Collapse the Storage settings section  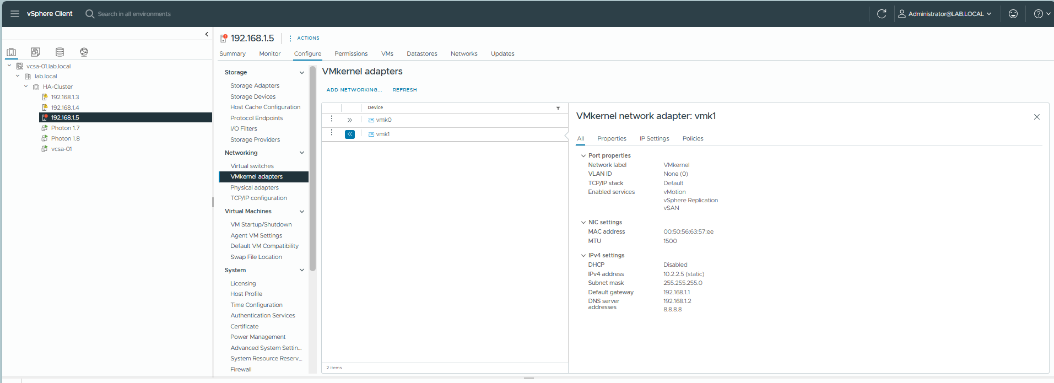click(301, 72)
